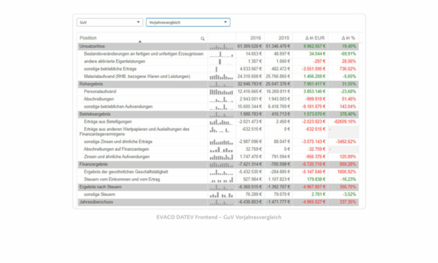This screenshot has width=438, height=263.
Task: Click the Δ in EUR column header
Action: pyautogui.click(x=315, y=38)
